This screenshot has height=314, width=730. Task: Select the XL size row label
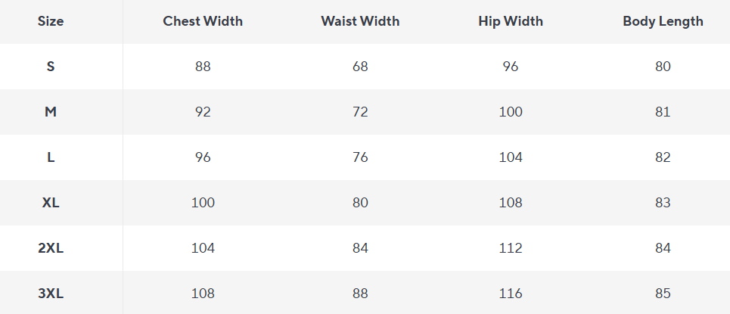click(x=51, y=203)
